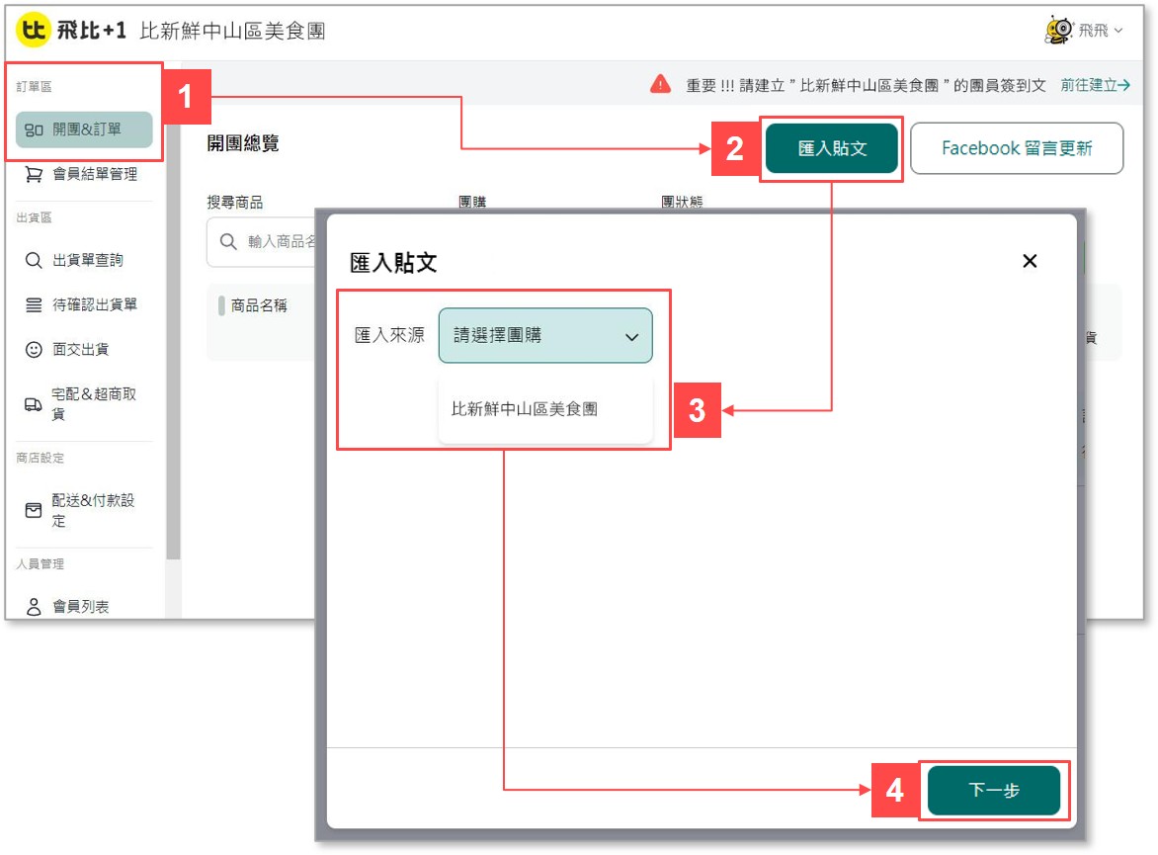The image size is (1158, 855).
Task: Click the 下一步 button
Action: tap(993, 791)
